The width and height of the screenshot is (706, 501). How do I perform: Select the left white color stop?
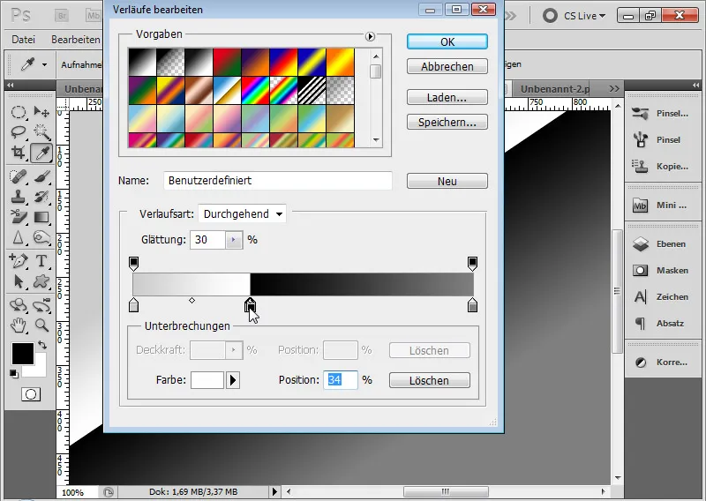pyautogui.click(x=133, y=305)
